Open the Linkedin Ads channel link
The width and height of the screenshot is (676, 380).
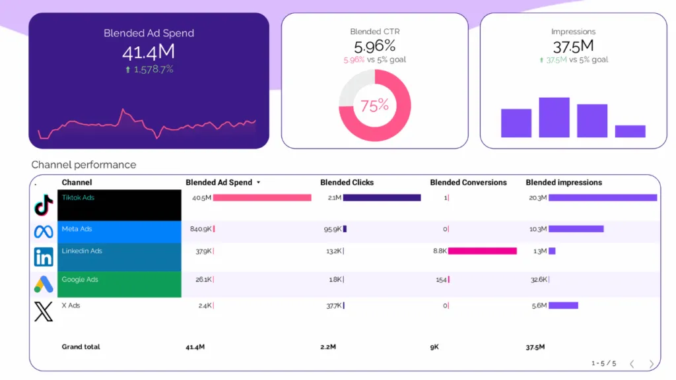click(x=82, y=251)
